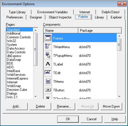Viewport: 128px width, 126px height.
Task: Click the Frames component icon
Action: pos(48,38)
